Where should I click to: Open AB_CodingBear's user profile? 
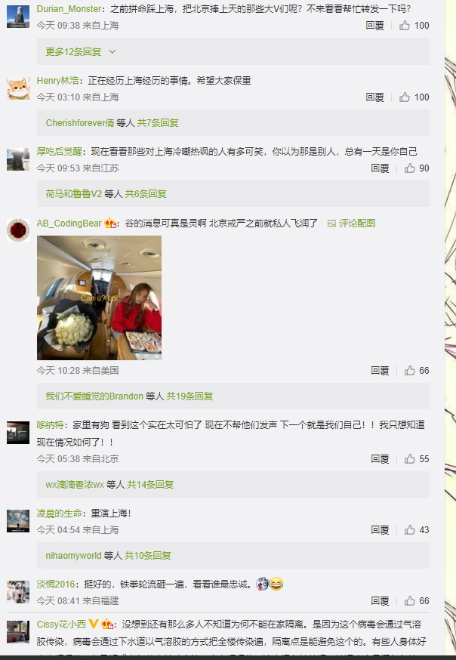(69, 223)
